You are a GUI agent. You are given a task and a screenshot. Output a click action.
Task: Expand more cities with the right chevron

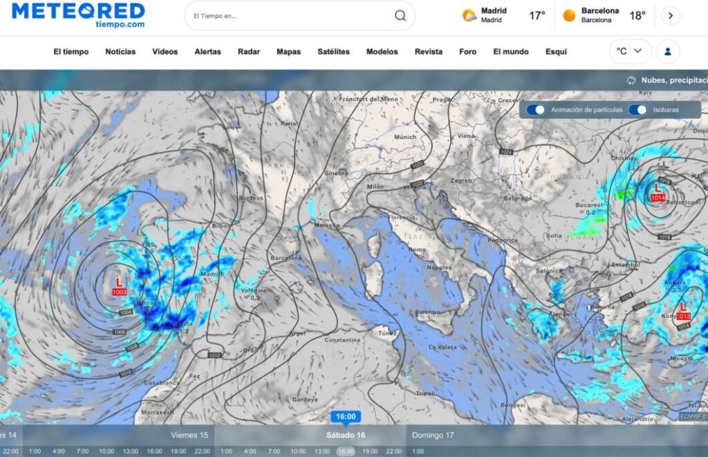[670, 16]
